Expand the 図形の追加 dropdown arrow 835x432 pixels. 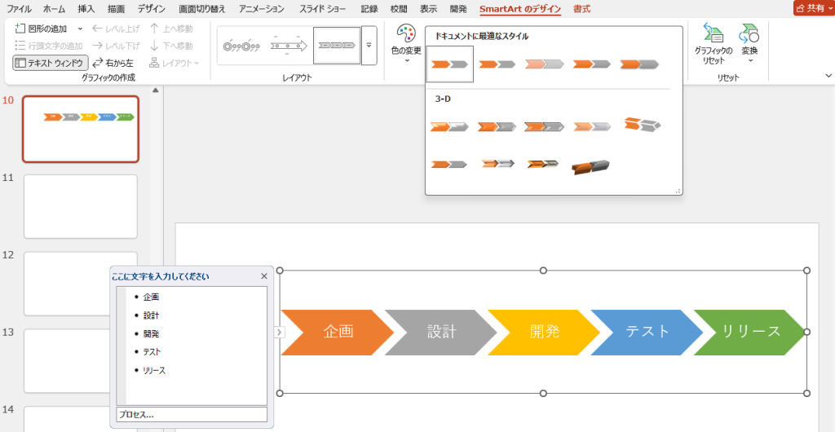(80, 29)
